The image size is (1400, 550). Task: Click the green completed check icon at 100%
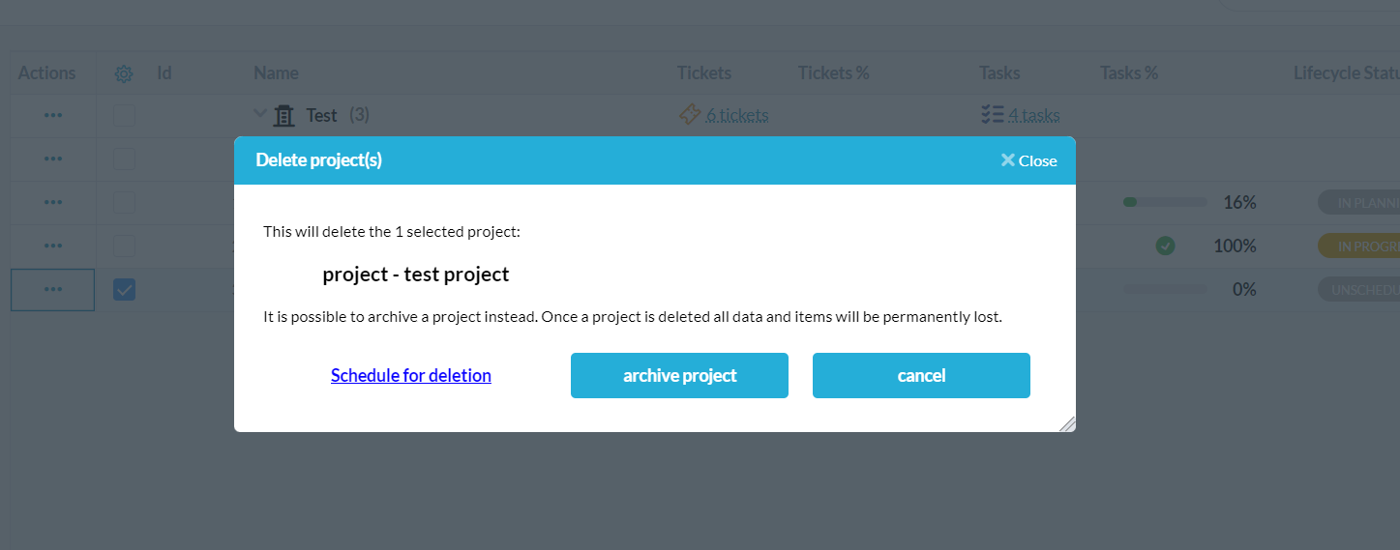(1165, 246)
